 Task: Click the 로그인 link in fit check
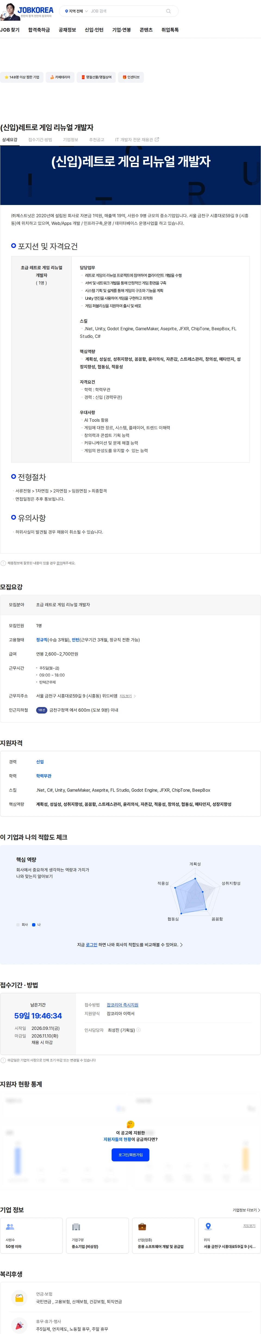(91, 945)
